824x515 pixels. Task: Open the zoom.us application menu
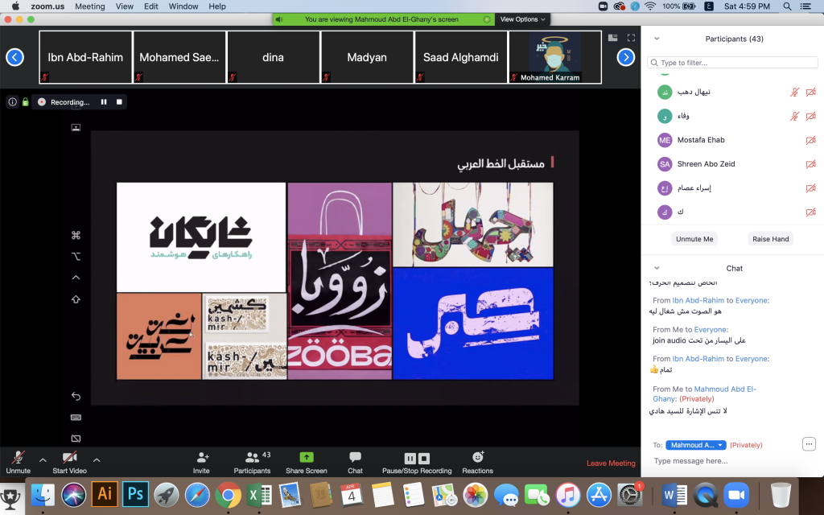tap(47, 6)
